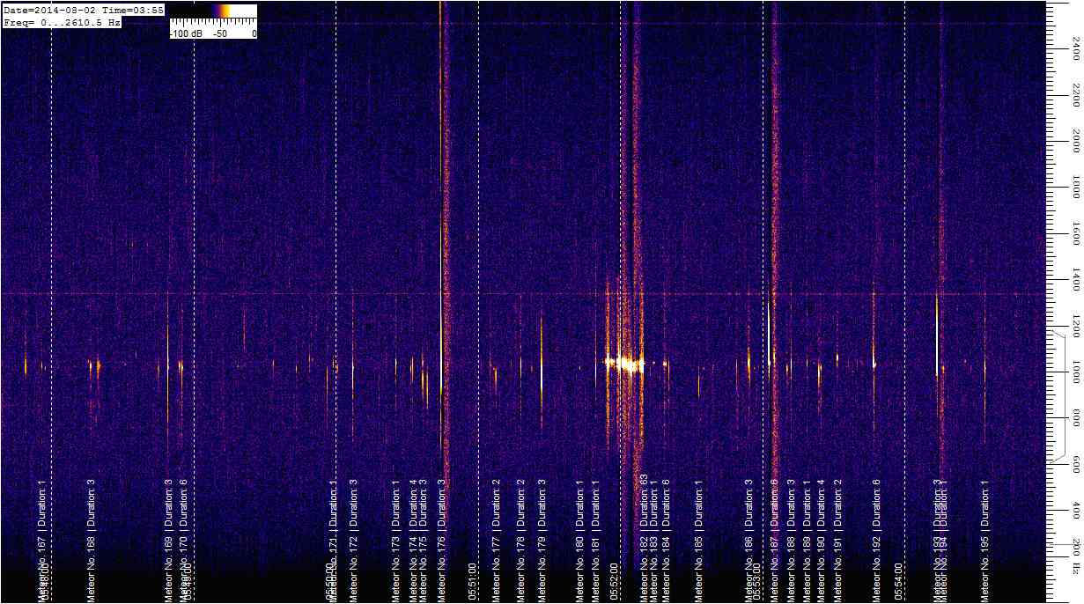Select the Meteor No. 169 label
Image resolution: width=1084 pixels, height=604 pixels.
pos(168,540)
